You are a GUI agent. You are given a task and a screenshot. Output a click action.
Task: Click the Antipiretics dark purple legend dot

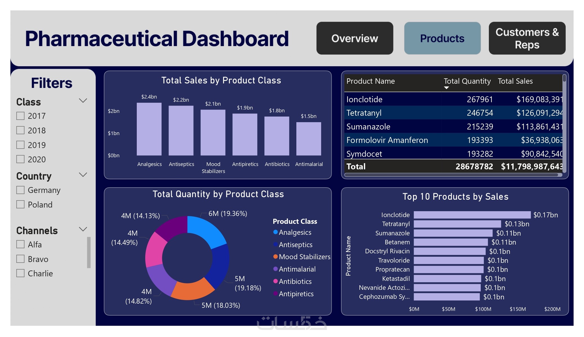point(276,293)
